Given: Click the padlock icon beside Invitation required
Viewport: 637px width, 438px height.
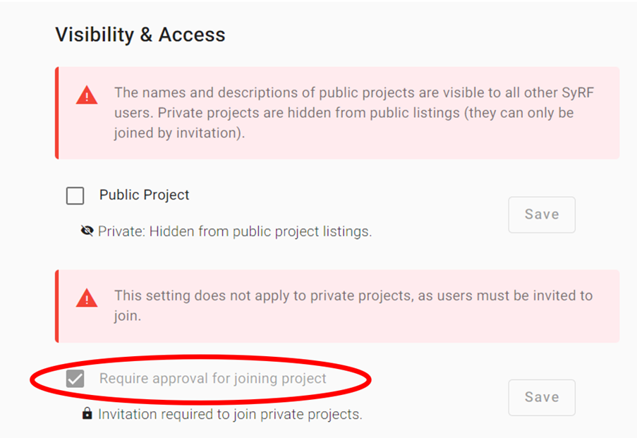Looking at the screenshot, I should 87,414.
